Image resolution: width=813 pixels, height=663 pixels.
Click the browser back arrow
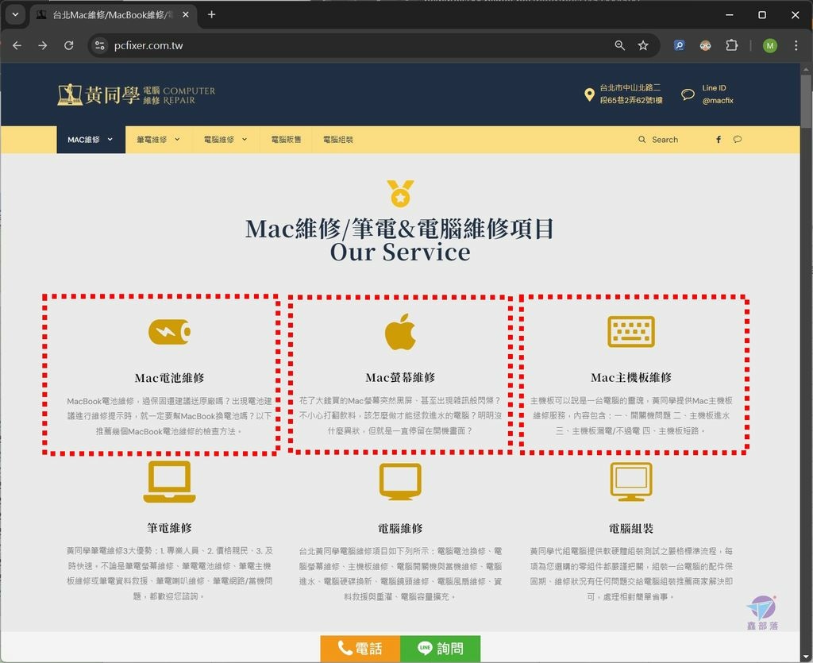coord(17,45)
